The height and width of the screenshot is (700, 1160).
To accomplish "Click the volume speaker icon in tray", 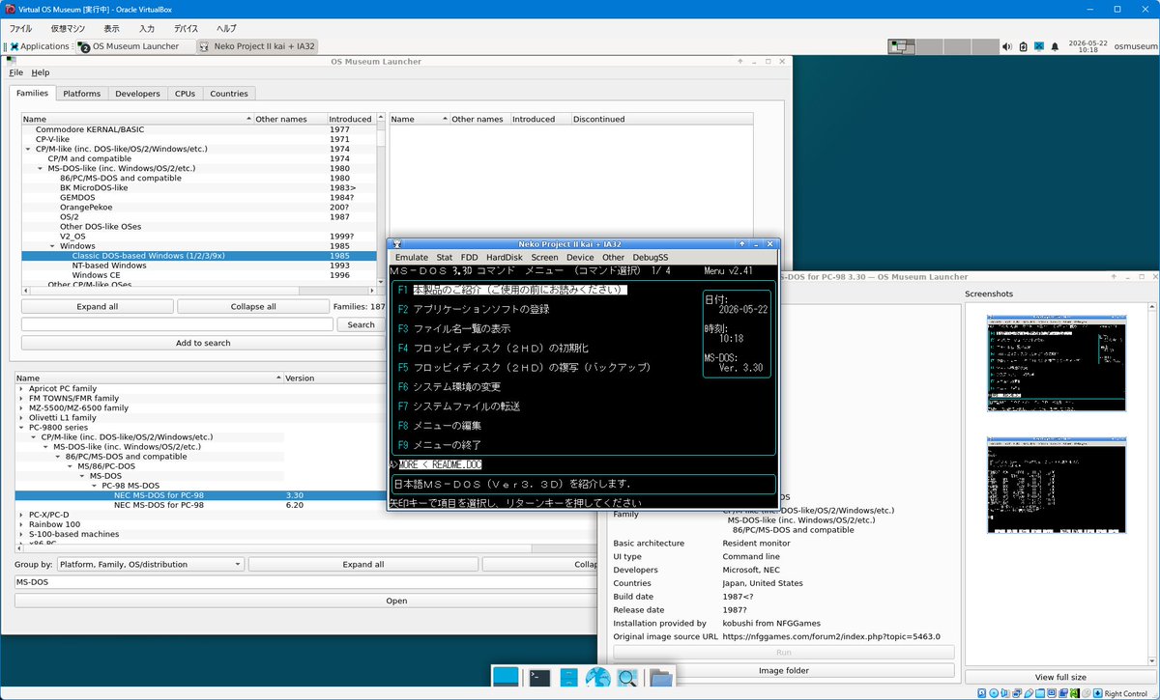I will [x=1006, y=46].
